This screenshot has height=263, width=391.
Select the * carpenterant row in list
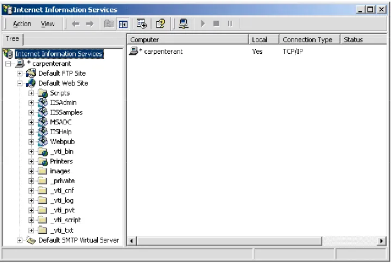pos(257,51)
